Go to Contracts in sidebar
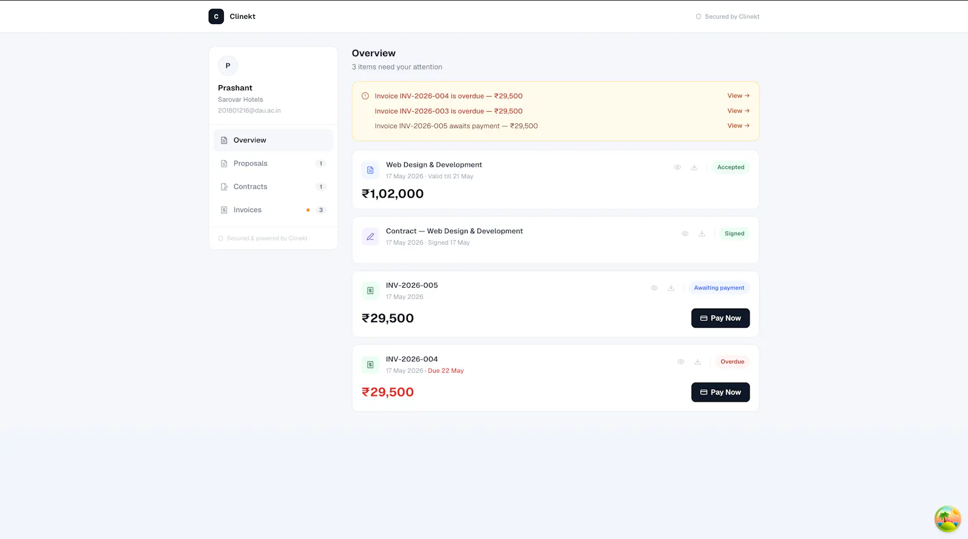This screenshot has height=539, width=968. tap(273, 187)
